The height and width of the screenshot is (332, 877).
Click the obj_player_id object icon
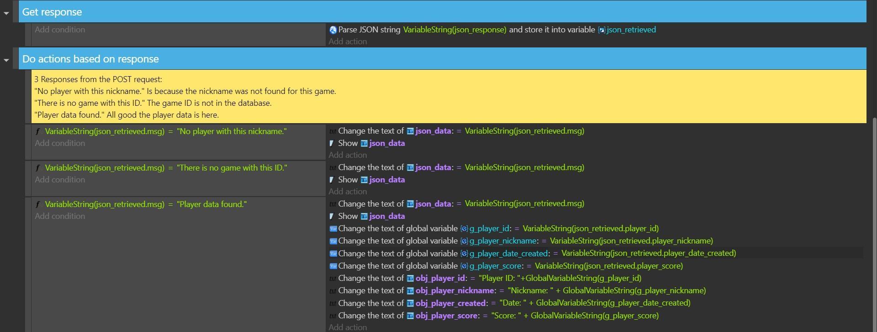[410, 279]
